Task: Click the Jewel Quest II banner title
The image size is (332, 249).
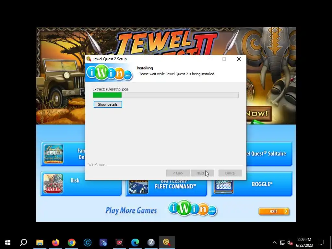Action: pos(166,43)
